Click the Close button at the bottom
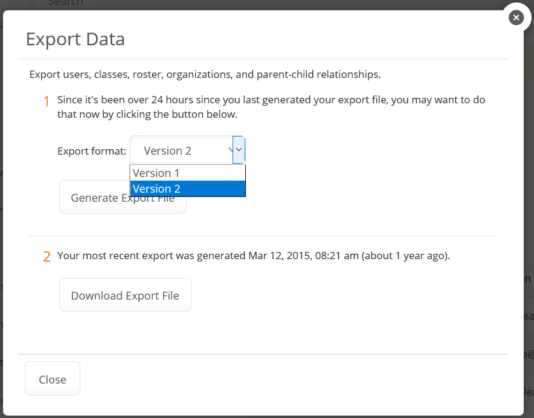534x418 pixels. (x=53, y=379)
